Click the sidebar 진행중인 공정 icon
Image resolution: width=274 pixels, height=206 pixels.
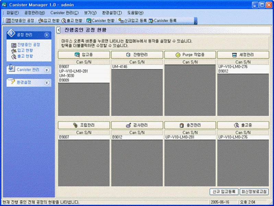14,45
